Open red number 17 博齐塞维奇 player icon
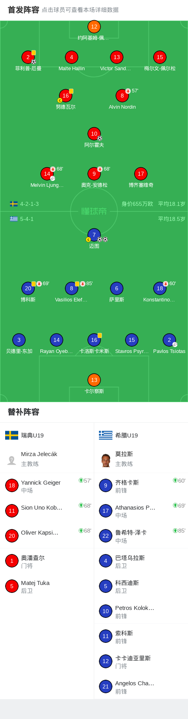Image resolution: width=188 pixels, height=719 pixels. (x=141, y=174)
